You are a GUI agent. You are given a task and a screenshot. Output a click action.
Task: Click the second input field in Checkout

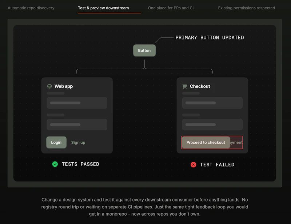[212, 125]
